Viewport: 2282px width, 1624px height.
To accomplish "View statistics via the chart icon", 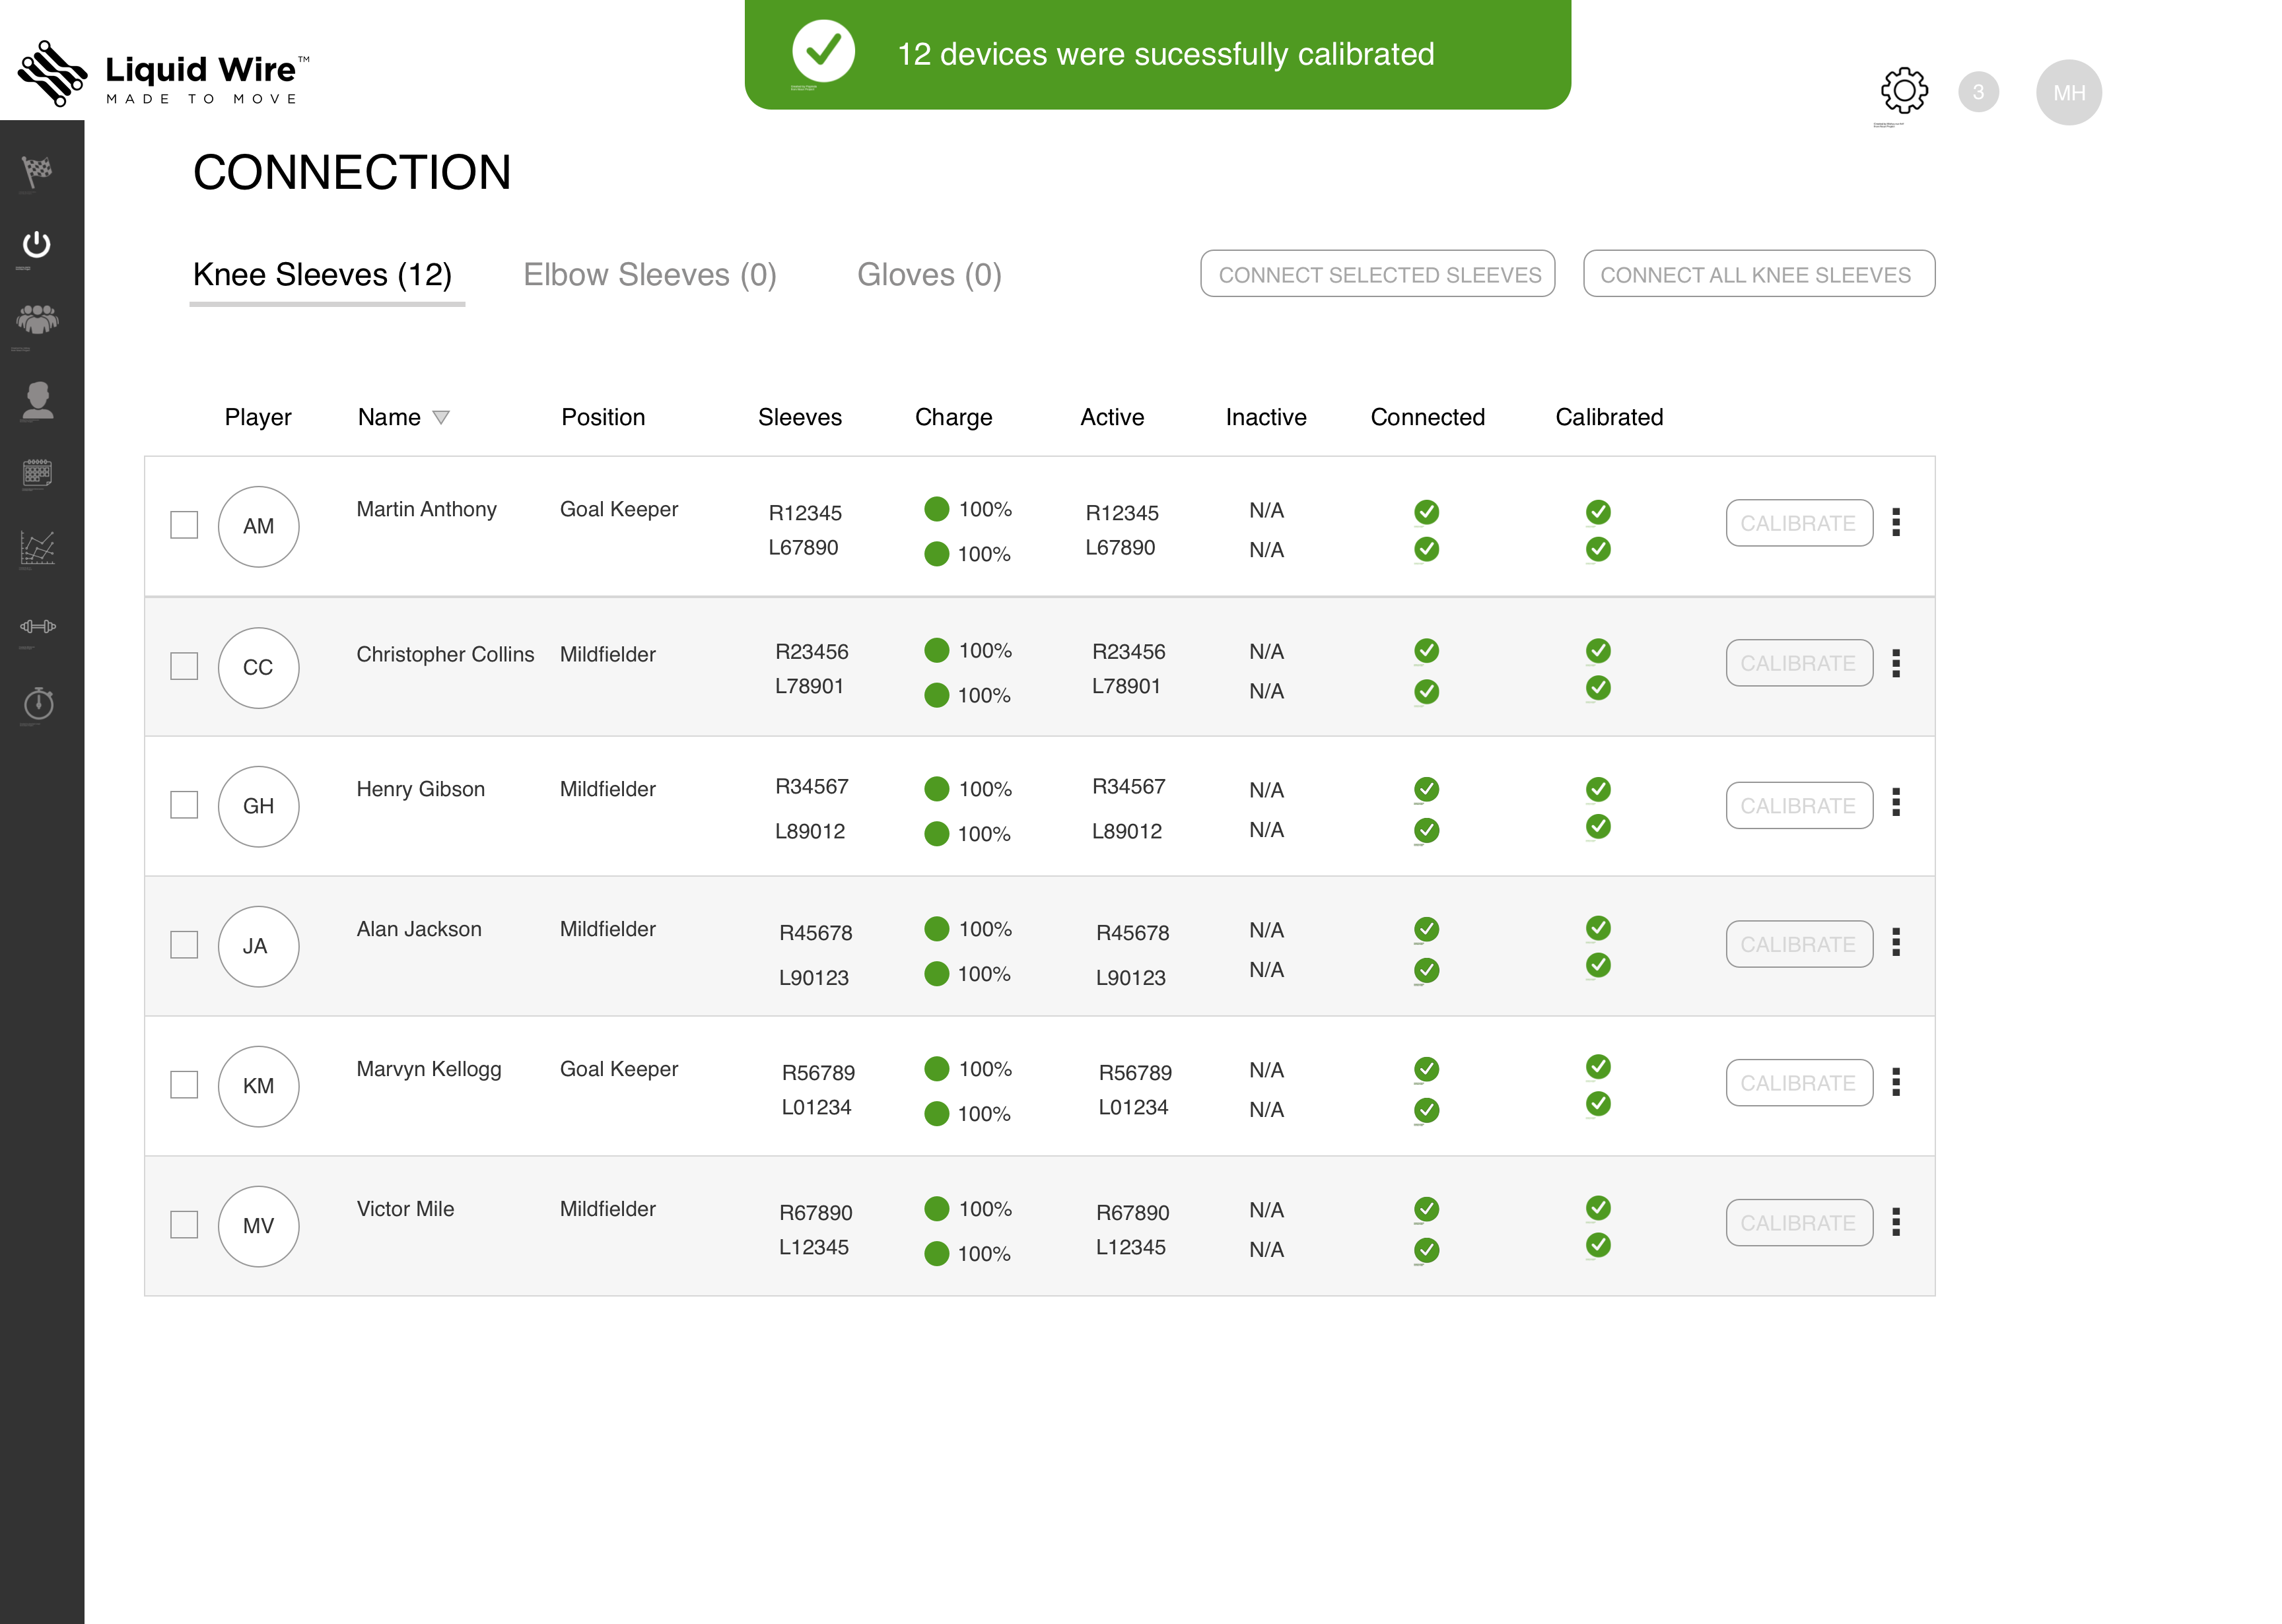I will pos(38,548).
